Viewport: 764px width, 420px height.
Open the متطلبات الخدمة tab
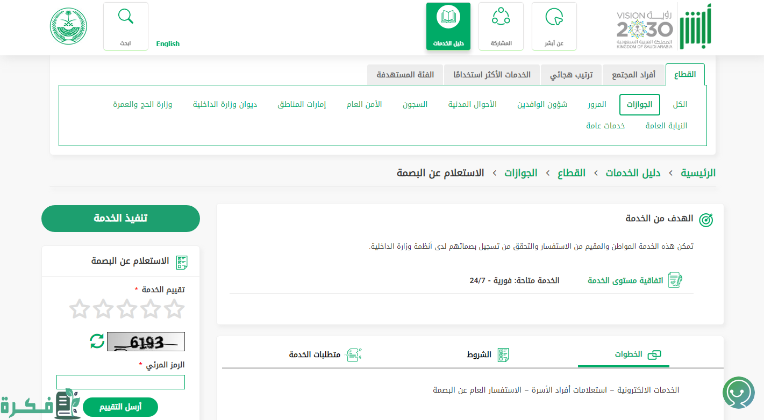click(325, 354)
